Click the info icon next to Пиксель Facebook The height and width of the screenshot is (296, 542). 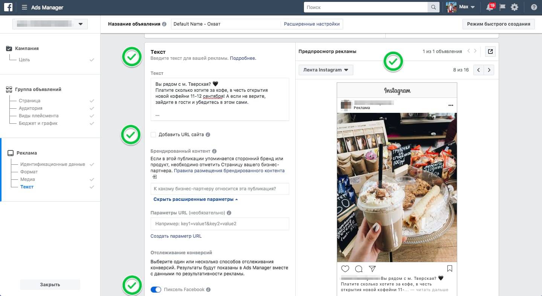coord(208,290)
